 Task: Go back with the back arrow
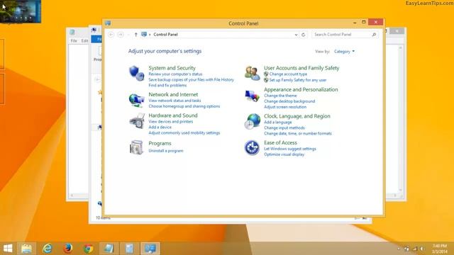[x=111, y=35]
